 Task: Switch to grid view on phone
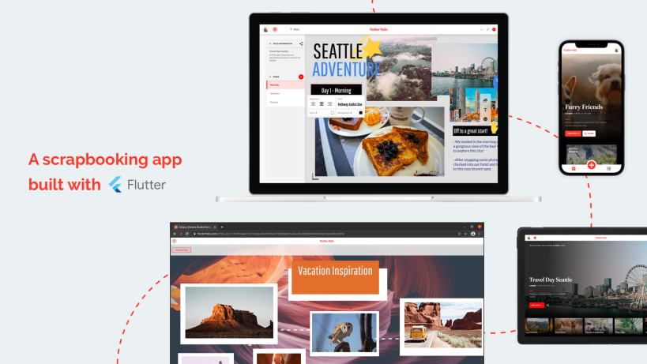tap(574, 168)
